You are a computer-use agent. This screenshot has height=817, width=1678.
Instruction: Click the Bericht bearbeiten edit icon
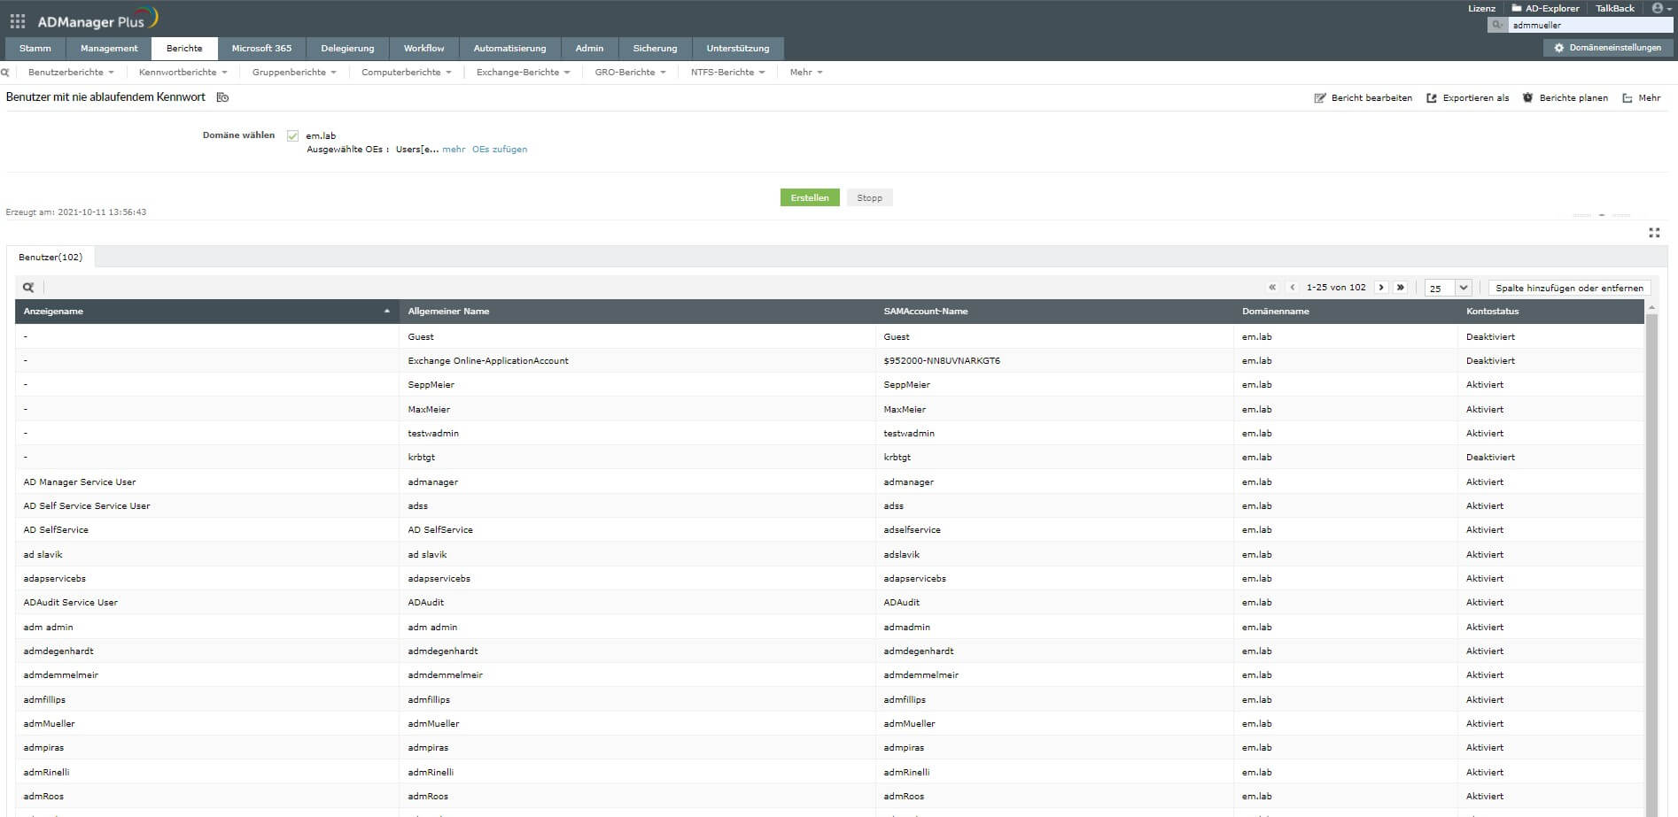1320,98
